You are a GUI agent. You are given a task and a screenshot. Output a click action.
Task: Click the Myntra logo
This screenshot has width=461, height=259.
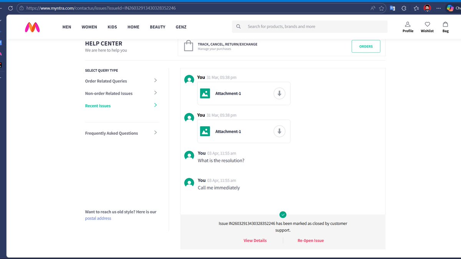click(32, 27)
